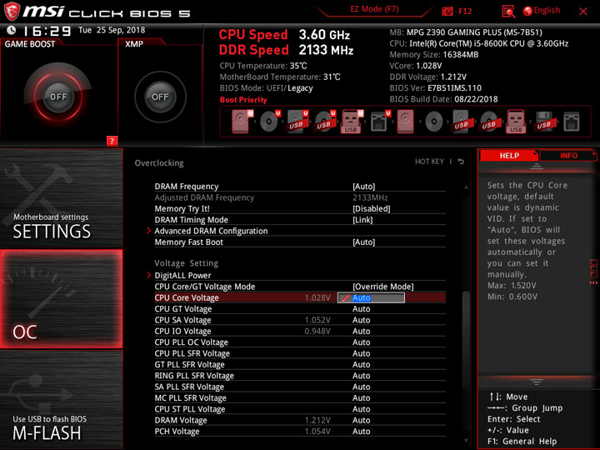Image resolution: width=600 pixels, height=450 pixels.
Task: Close the BIOS with the red X
Action: [x=583, y=12]
